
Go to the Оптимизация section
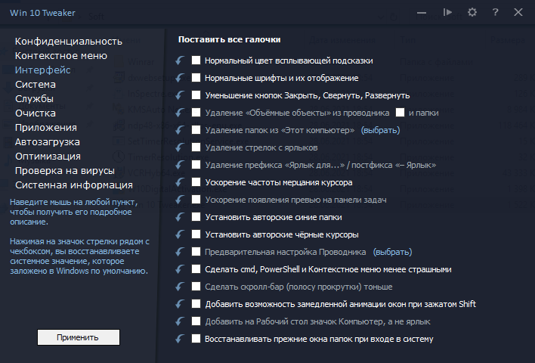[x=48, y=156]
